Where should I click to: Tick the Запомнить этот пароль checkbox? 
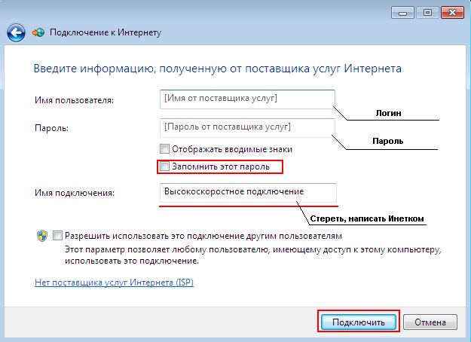pos(164,166)
